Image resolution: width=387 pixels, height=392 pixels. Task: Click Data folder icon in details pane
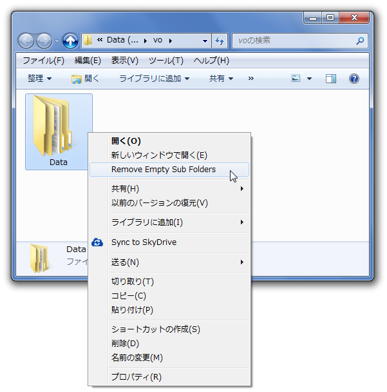point(40,259)
